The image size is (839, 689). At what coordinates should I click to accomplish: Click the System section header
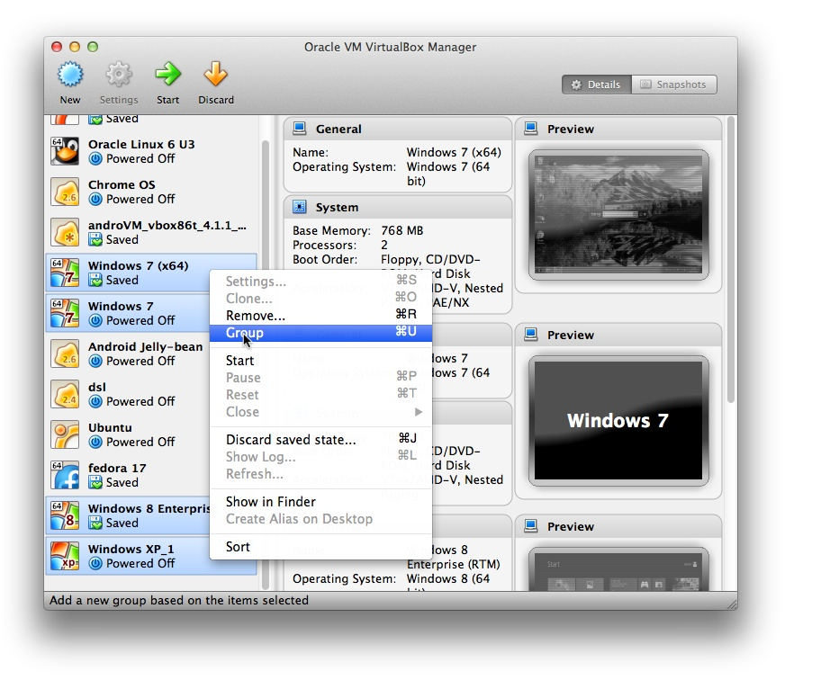click(x=338, y=207)
